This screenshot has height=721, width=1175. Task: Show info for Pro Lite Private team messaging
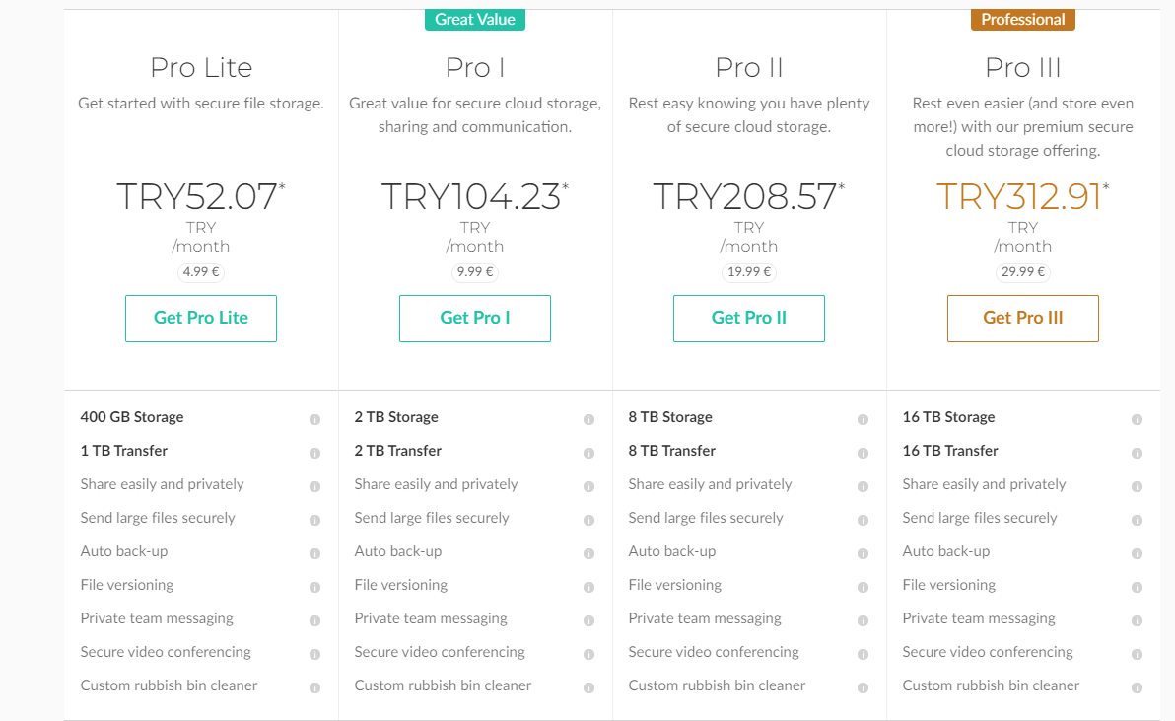[x=314, y=620]
